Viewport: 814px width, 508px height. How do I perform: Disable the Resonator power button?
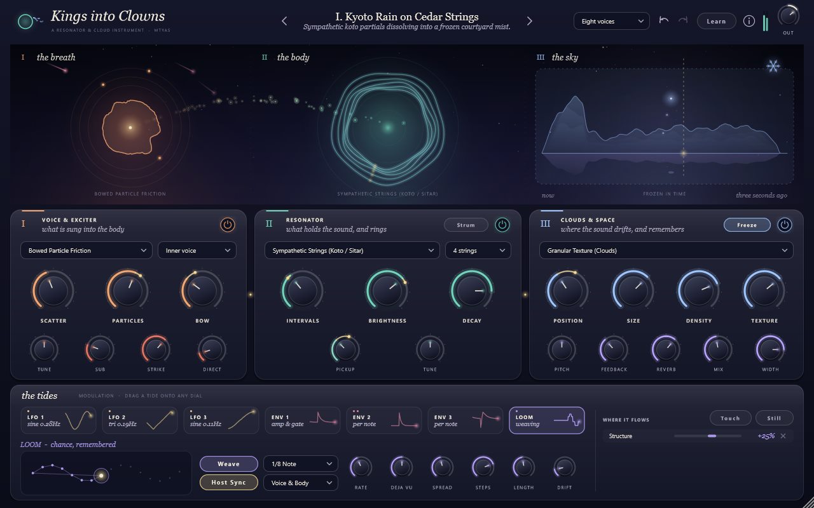pos(502,225)
